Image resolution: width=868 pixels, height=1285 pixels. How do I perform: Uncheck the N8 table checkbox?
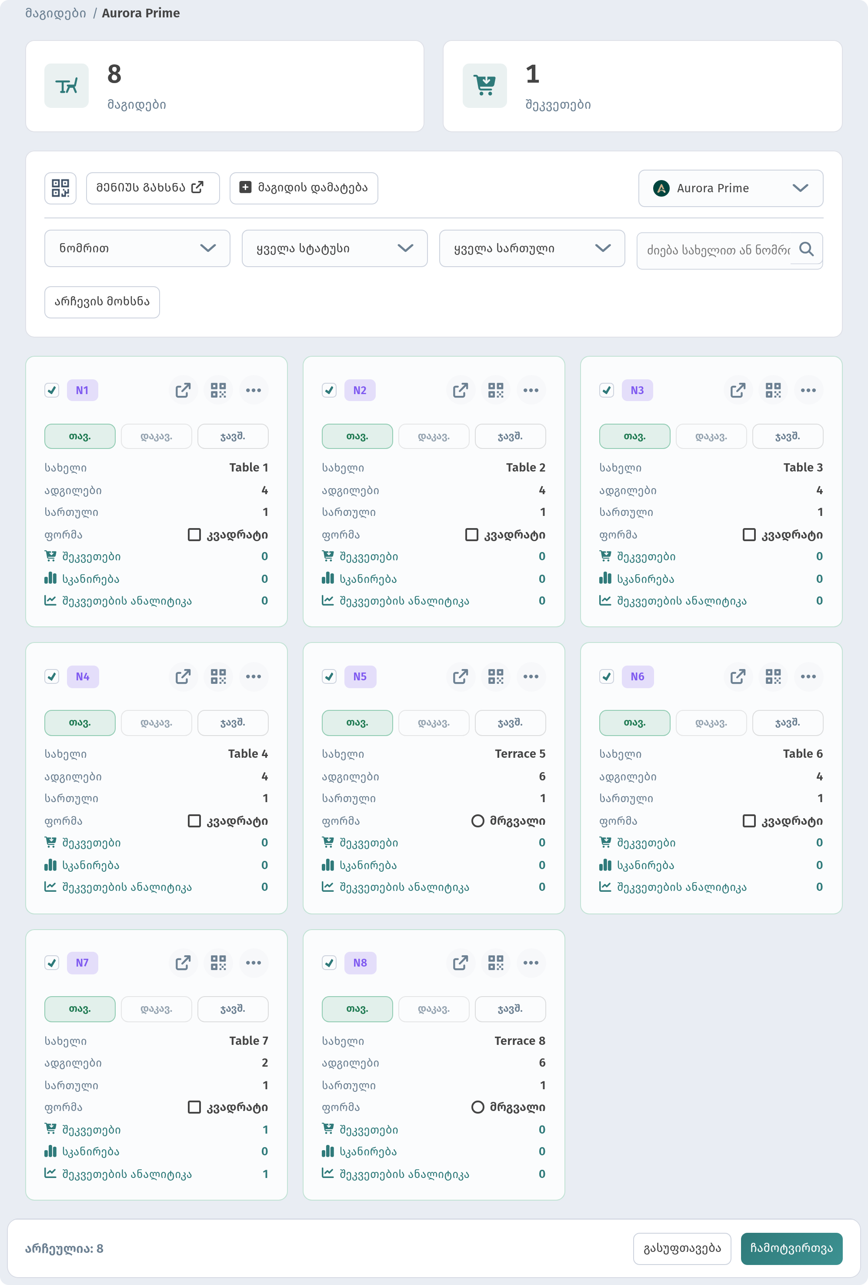pyautogui.click(x=330, y=963)
